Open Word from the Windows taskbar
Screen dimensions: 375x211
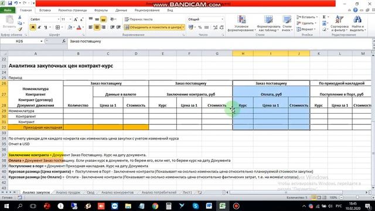click(209, 206)
